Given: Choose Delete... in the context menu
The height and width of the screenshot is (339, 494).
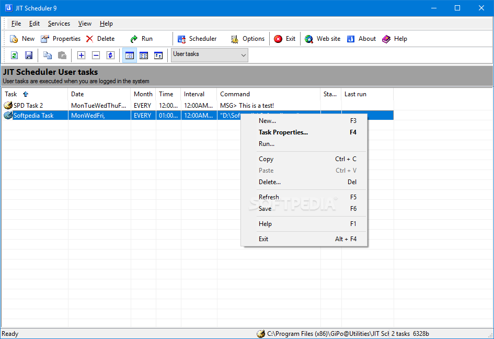Looking at the screenshot, I should pyautogui.click(x=304, y=182).
